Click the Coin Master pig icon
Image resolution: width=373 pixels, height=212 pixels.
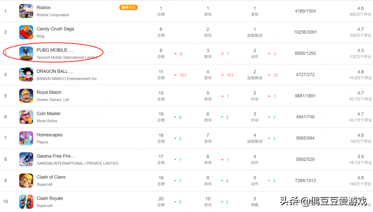[x=26, y=117]
